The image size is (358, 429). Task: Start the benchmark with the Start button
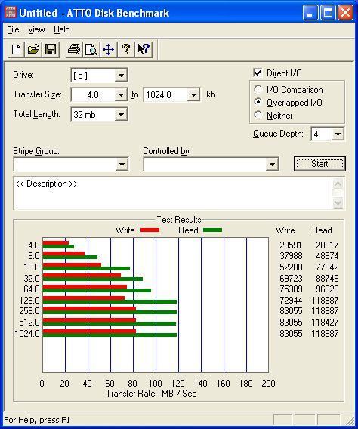[x=319, y=164]
